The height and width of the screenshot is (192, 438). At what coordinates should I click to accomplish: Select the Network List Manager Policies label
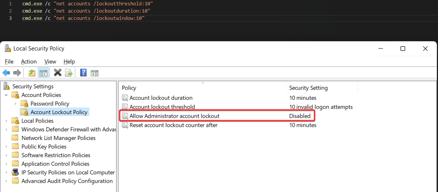(58, 138)
